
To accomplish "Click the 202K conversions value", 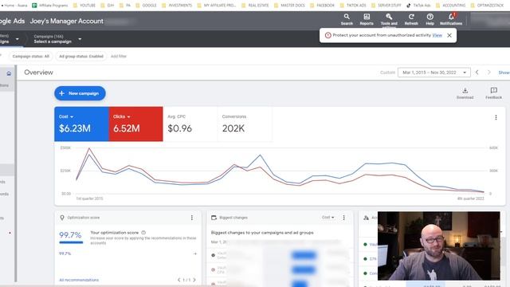I will (233, 128).
